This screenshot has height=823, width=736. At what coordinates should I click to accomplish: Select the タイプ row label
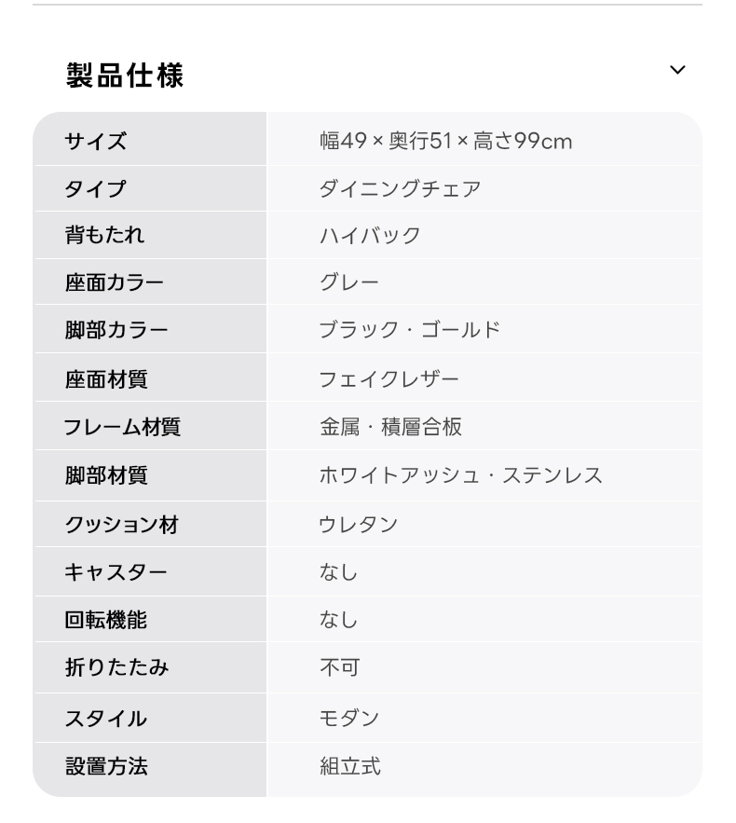tap(95, 188)
